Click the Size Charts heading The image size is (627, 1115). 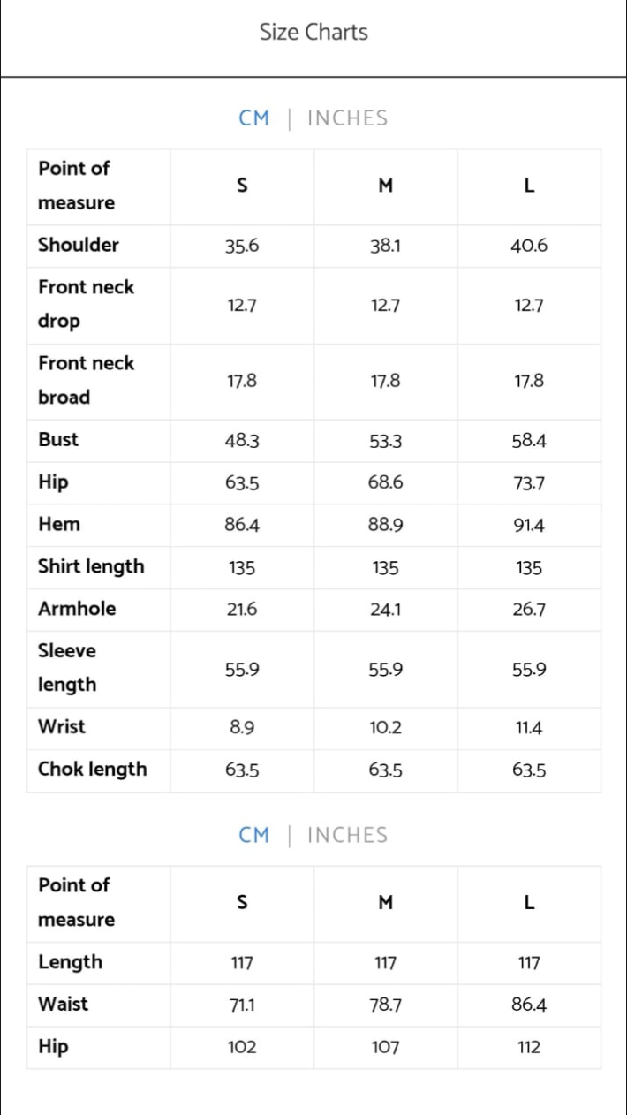[313, 33]
